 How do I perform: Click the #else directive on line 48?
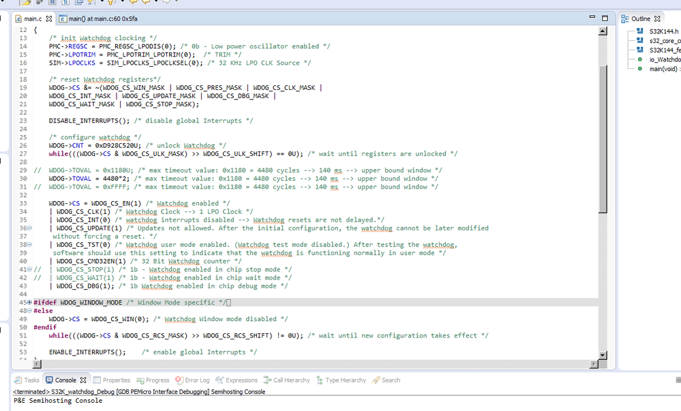pos(43,311)
